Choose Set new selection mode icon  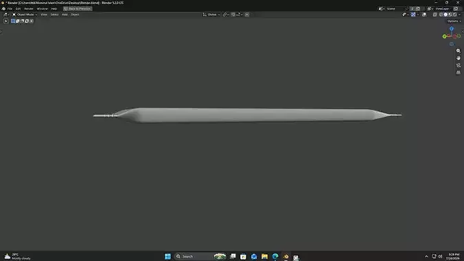(x=13, y=21)
